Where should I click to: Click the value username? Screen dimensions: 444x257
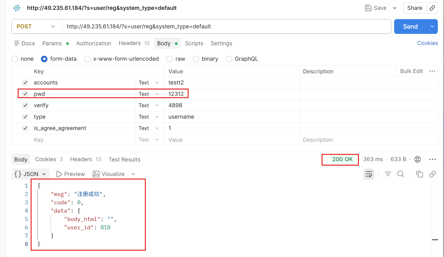(x=181, y=117)
